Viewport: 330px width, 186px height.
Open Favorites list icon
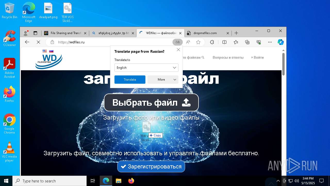(236, 42)
